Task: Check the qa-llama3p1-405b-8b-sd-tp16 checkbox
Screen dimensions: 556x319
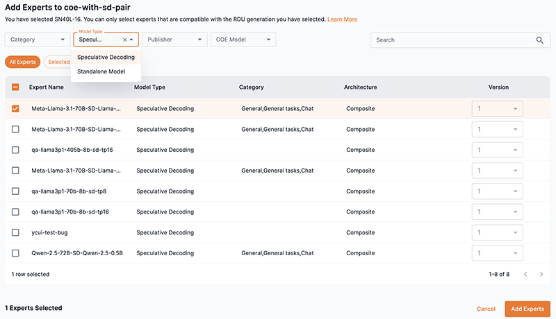Action: click(16, 150)
